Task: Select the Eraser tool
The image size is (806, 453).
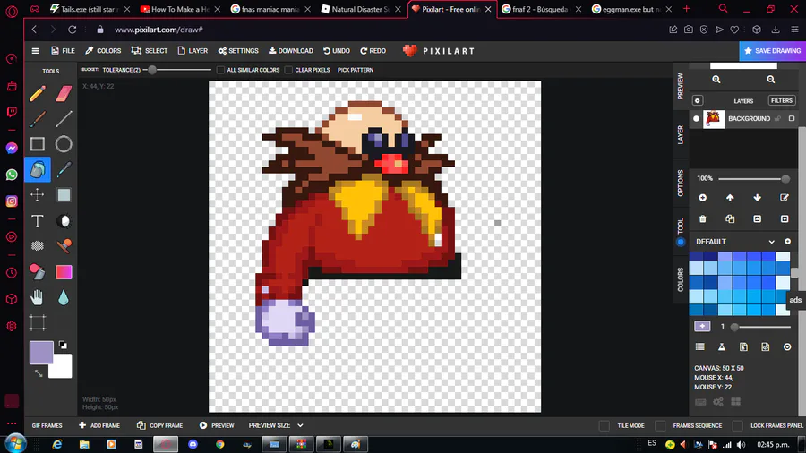Action: pyautogui.click(x=64, y=93)
